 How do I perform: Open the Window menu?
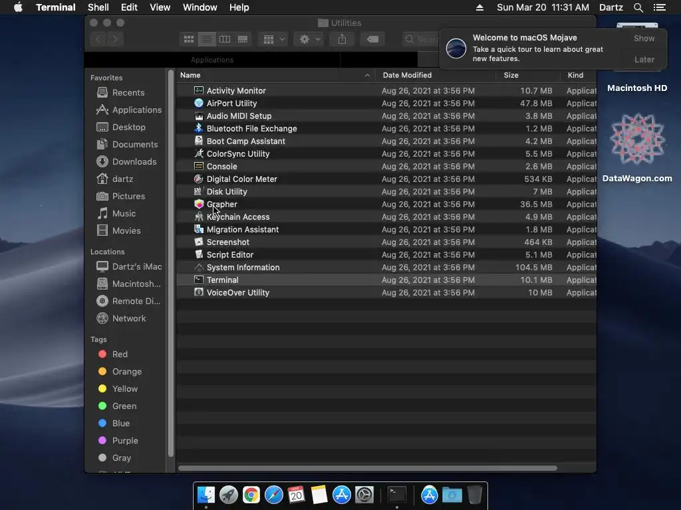click(x=200, y=7)
